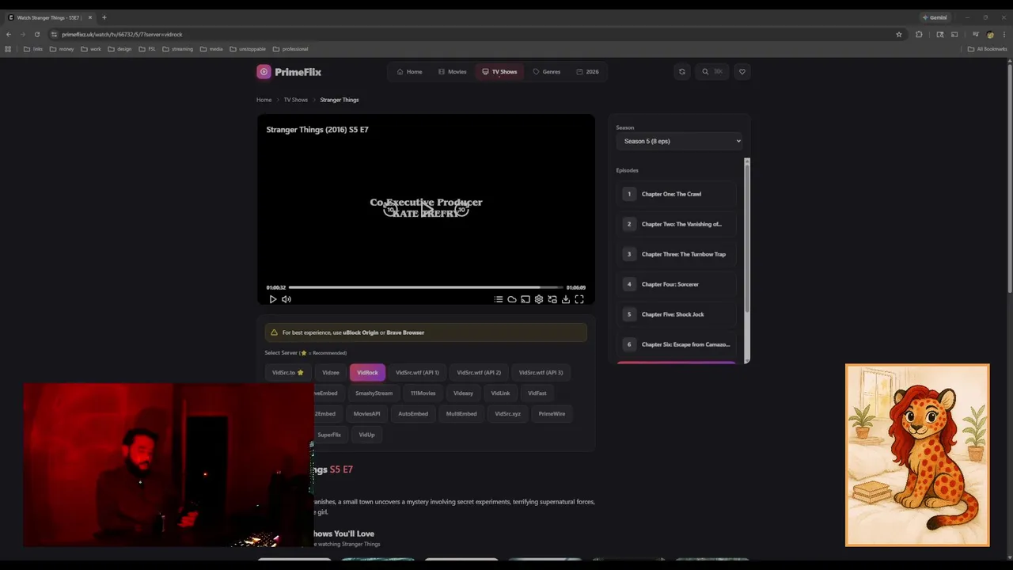Viewport: 1013px width, 570px height.
Task: Choose the VidSrc.wtf (API 3) server
Action: click(541, 372)
